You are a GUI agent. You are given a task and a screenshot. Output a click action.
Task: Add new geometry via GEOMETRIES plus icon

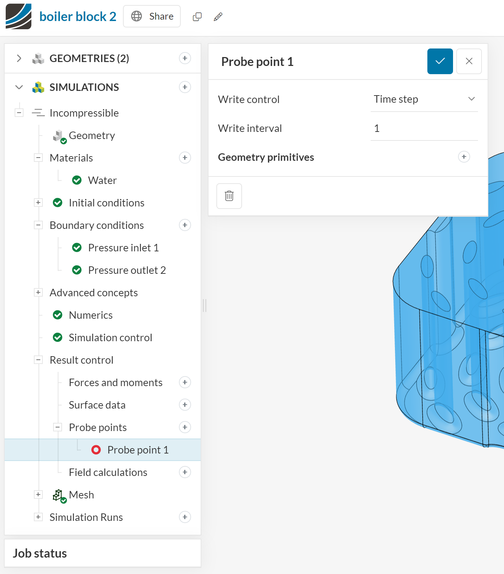(x=185, y=58)
